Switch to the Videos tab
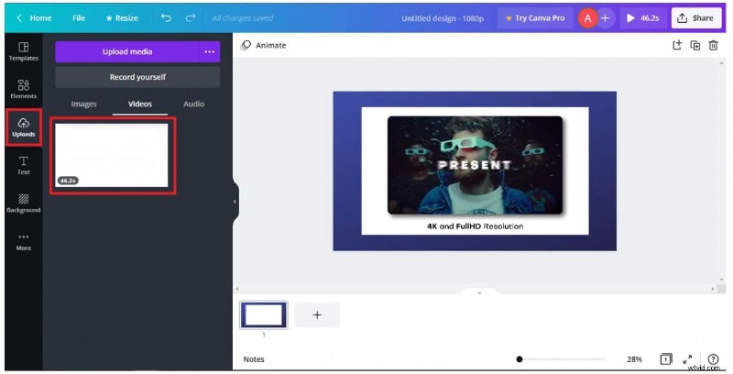The height and width of the screenshot is (374, 733). coord(140,104)
